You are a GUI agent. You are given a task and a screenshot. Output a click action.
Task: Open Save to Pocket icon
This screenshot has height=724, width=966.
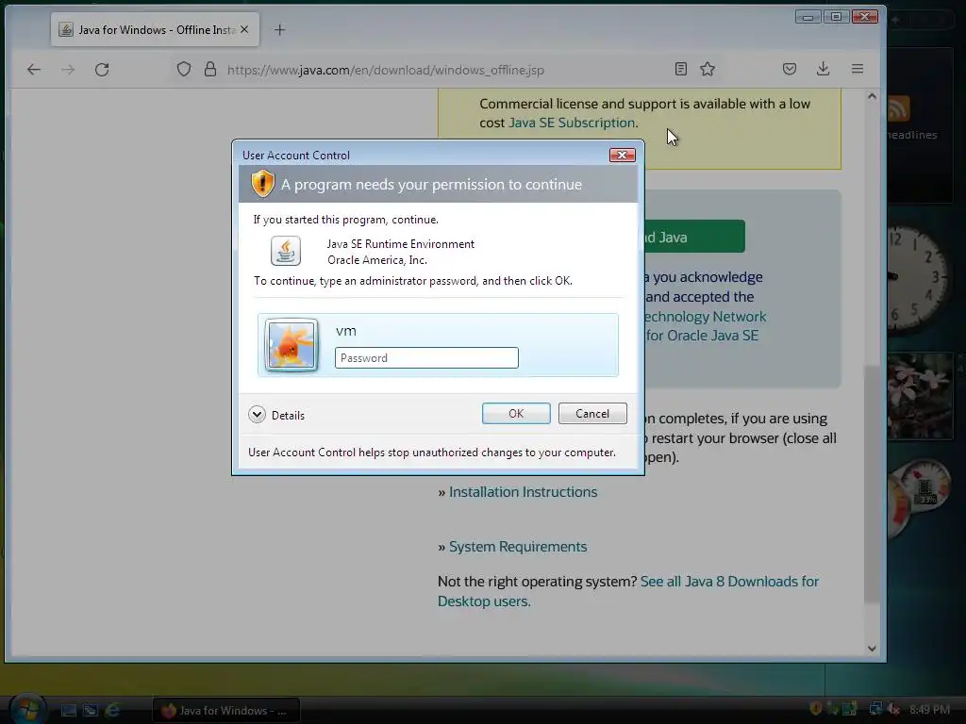790,69
